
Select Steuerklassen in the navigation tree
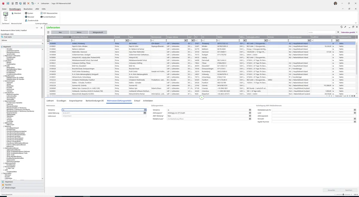pyautogui.click(x=11, y=98)
